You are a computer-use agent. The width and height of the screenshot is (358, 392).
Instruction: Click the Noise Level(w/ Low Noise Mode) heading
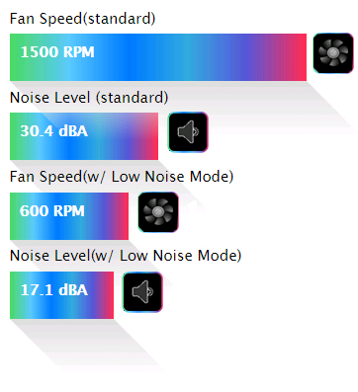pos(126,256)
